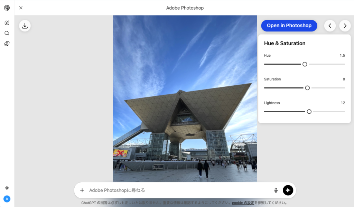Close the Adobe Photoshop panel
The height and width of the screenshot is (207, 354).
(21, 8)
